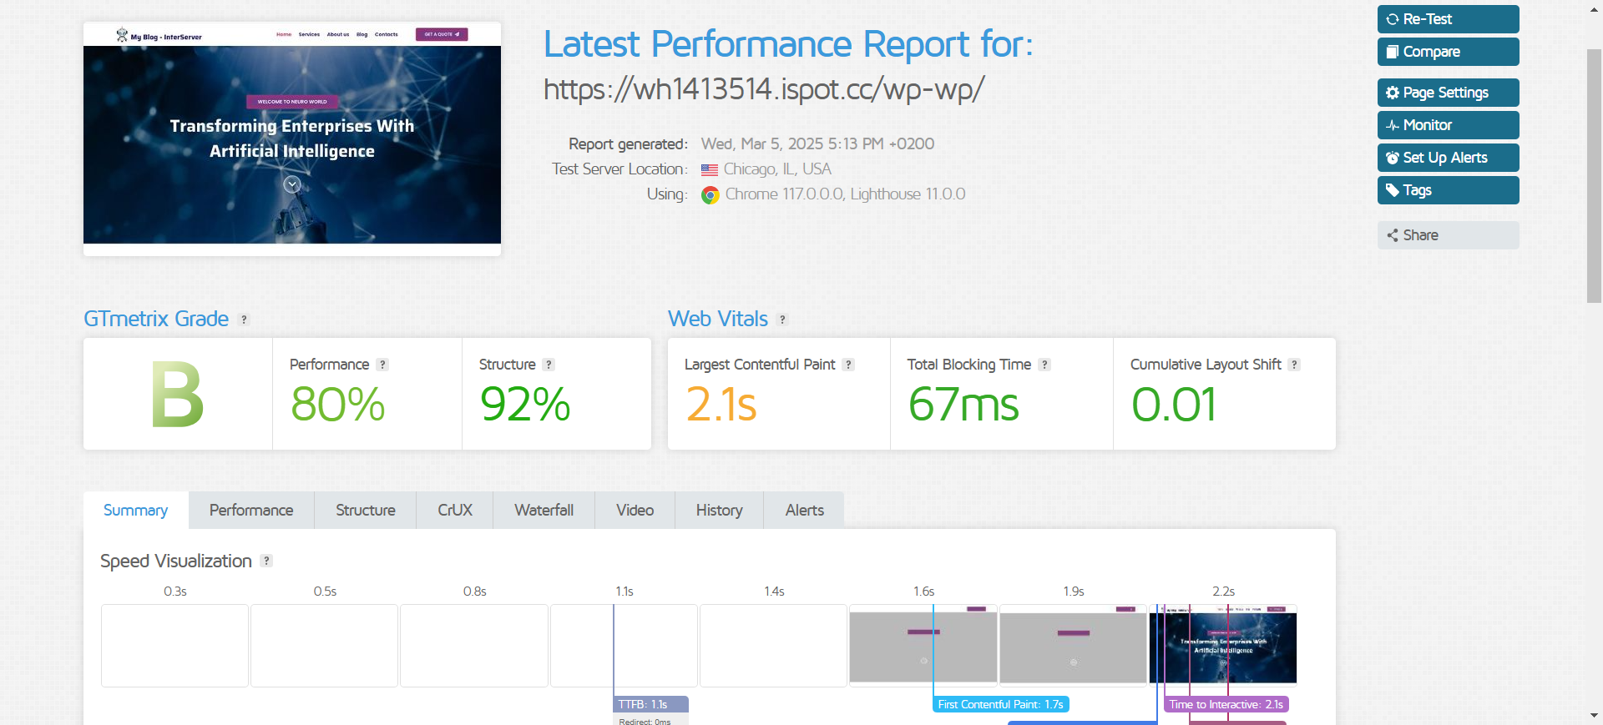Click the help icon next to GTmetrix Grade
The width and height of the screenshot is (1603, 725).
[x=244, y=320]
